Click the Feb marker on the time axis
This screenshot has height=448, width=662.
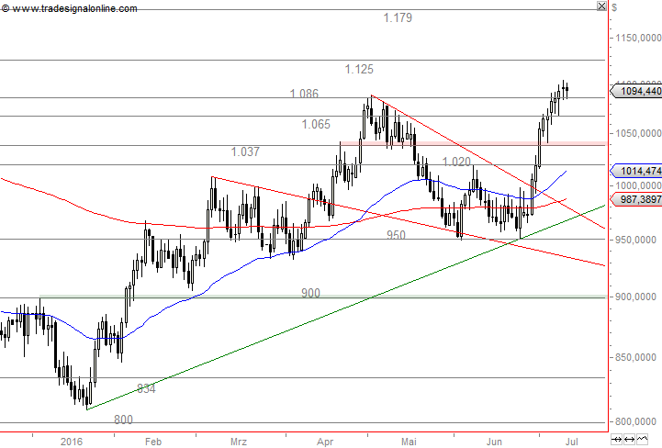pos(152,441)
